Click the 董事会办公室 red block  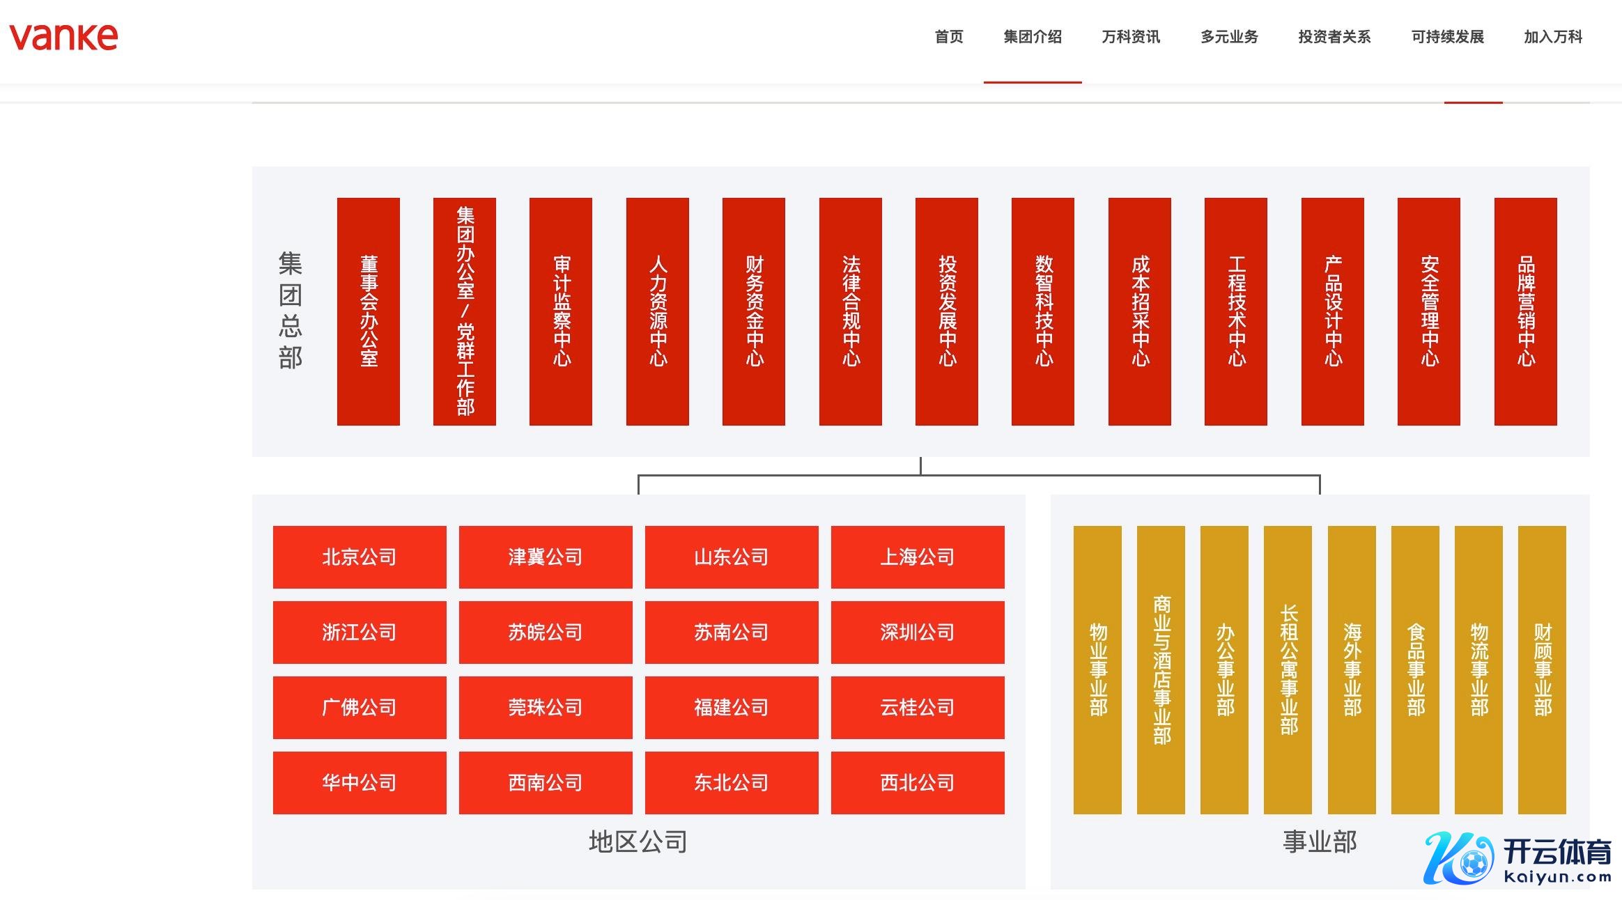pos(369,311)
